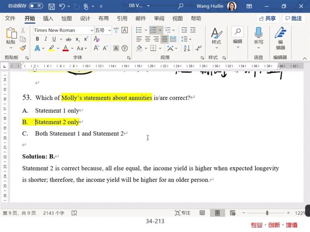The width and height of the screenshot is (310, 232).
Task: Click the Bullets list icon
Action: tap(139, 30)
